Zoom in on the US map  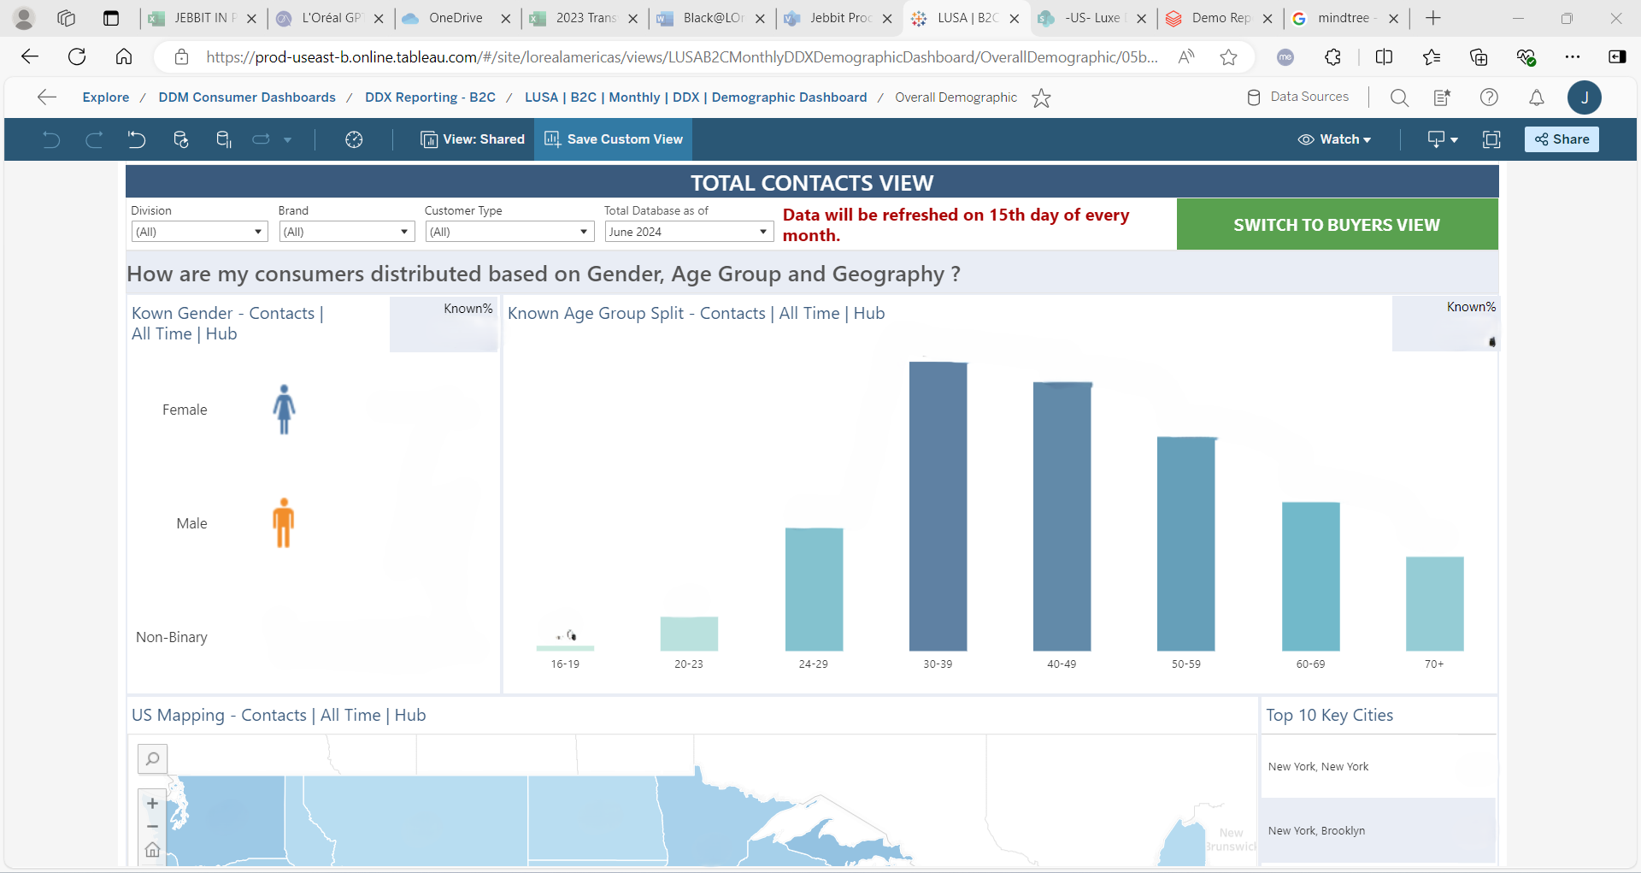pyautogui.click(x=152, y=804)
